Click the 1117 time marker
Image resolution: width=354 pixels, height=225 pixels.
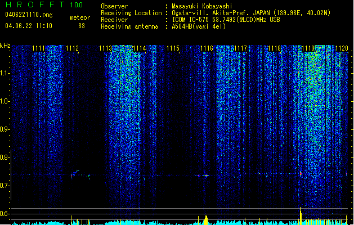tap(240, 48)
